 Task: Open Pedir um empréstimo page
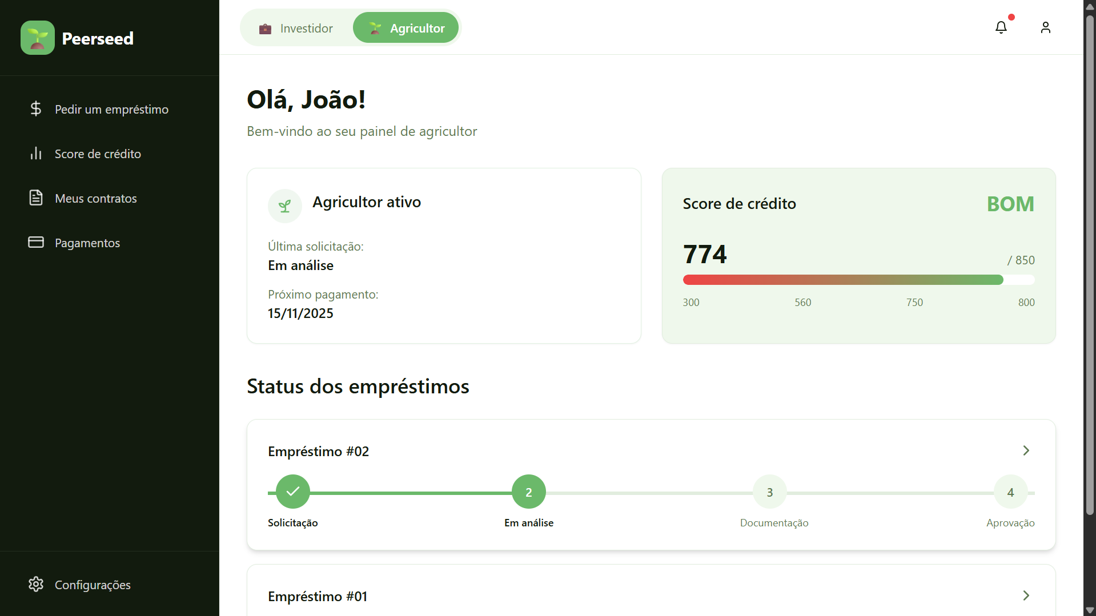111,109
